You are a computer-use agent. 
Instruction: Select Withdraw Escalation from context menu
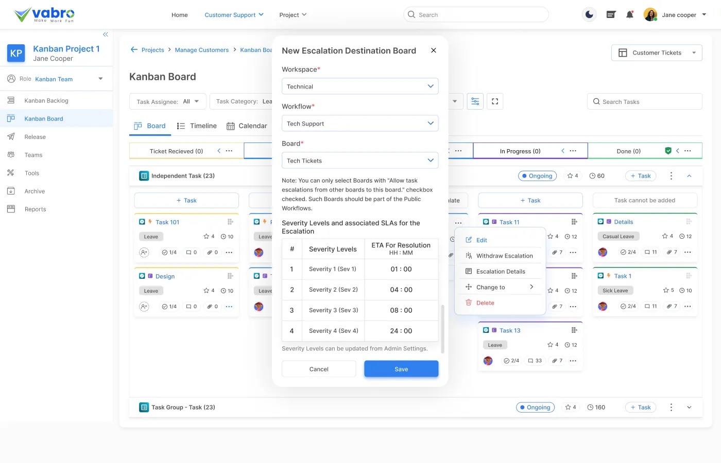pyautogui.click(x=504, y=256)
